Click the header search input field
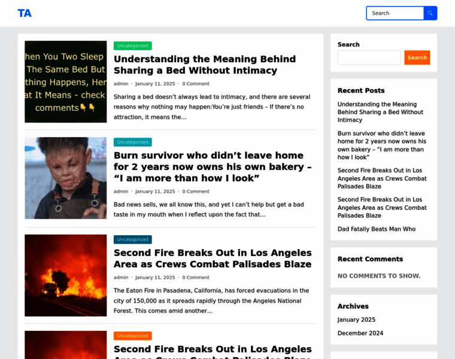The image size is (455, 359). click(395, 13)
